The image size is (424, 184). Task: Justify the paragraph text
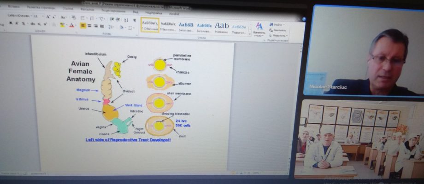point(102,26)
